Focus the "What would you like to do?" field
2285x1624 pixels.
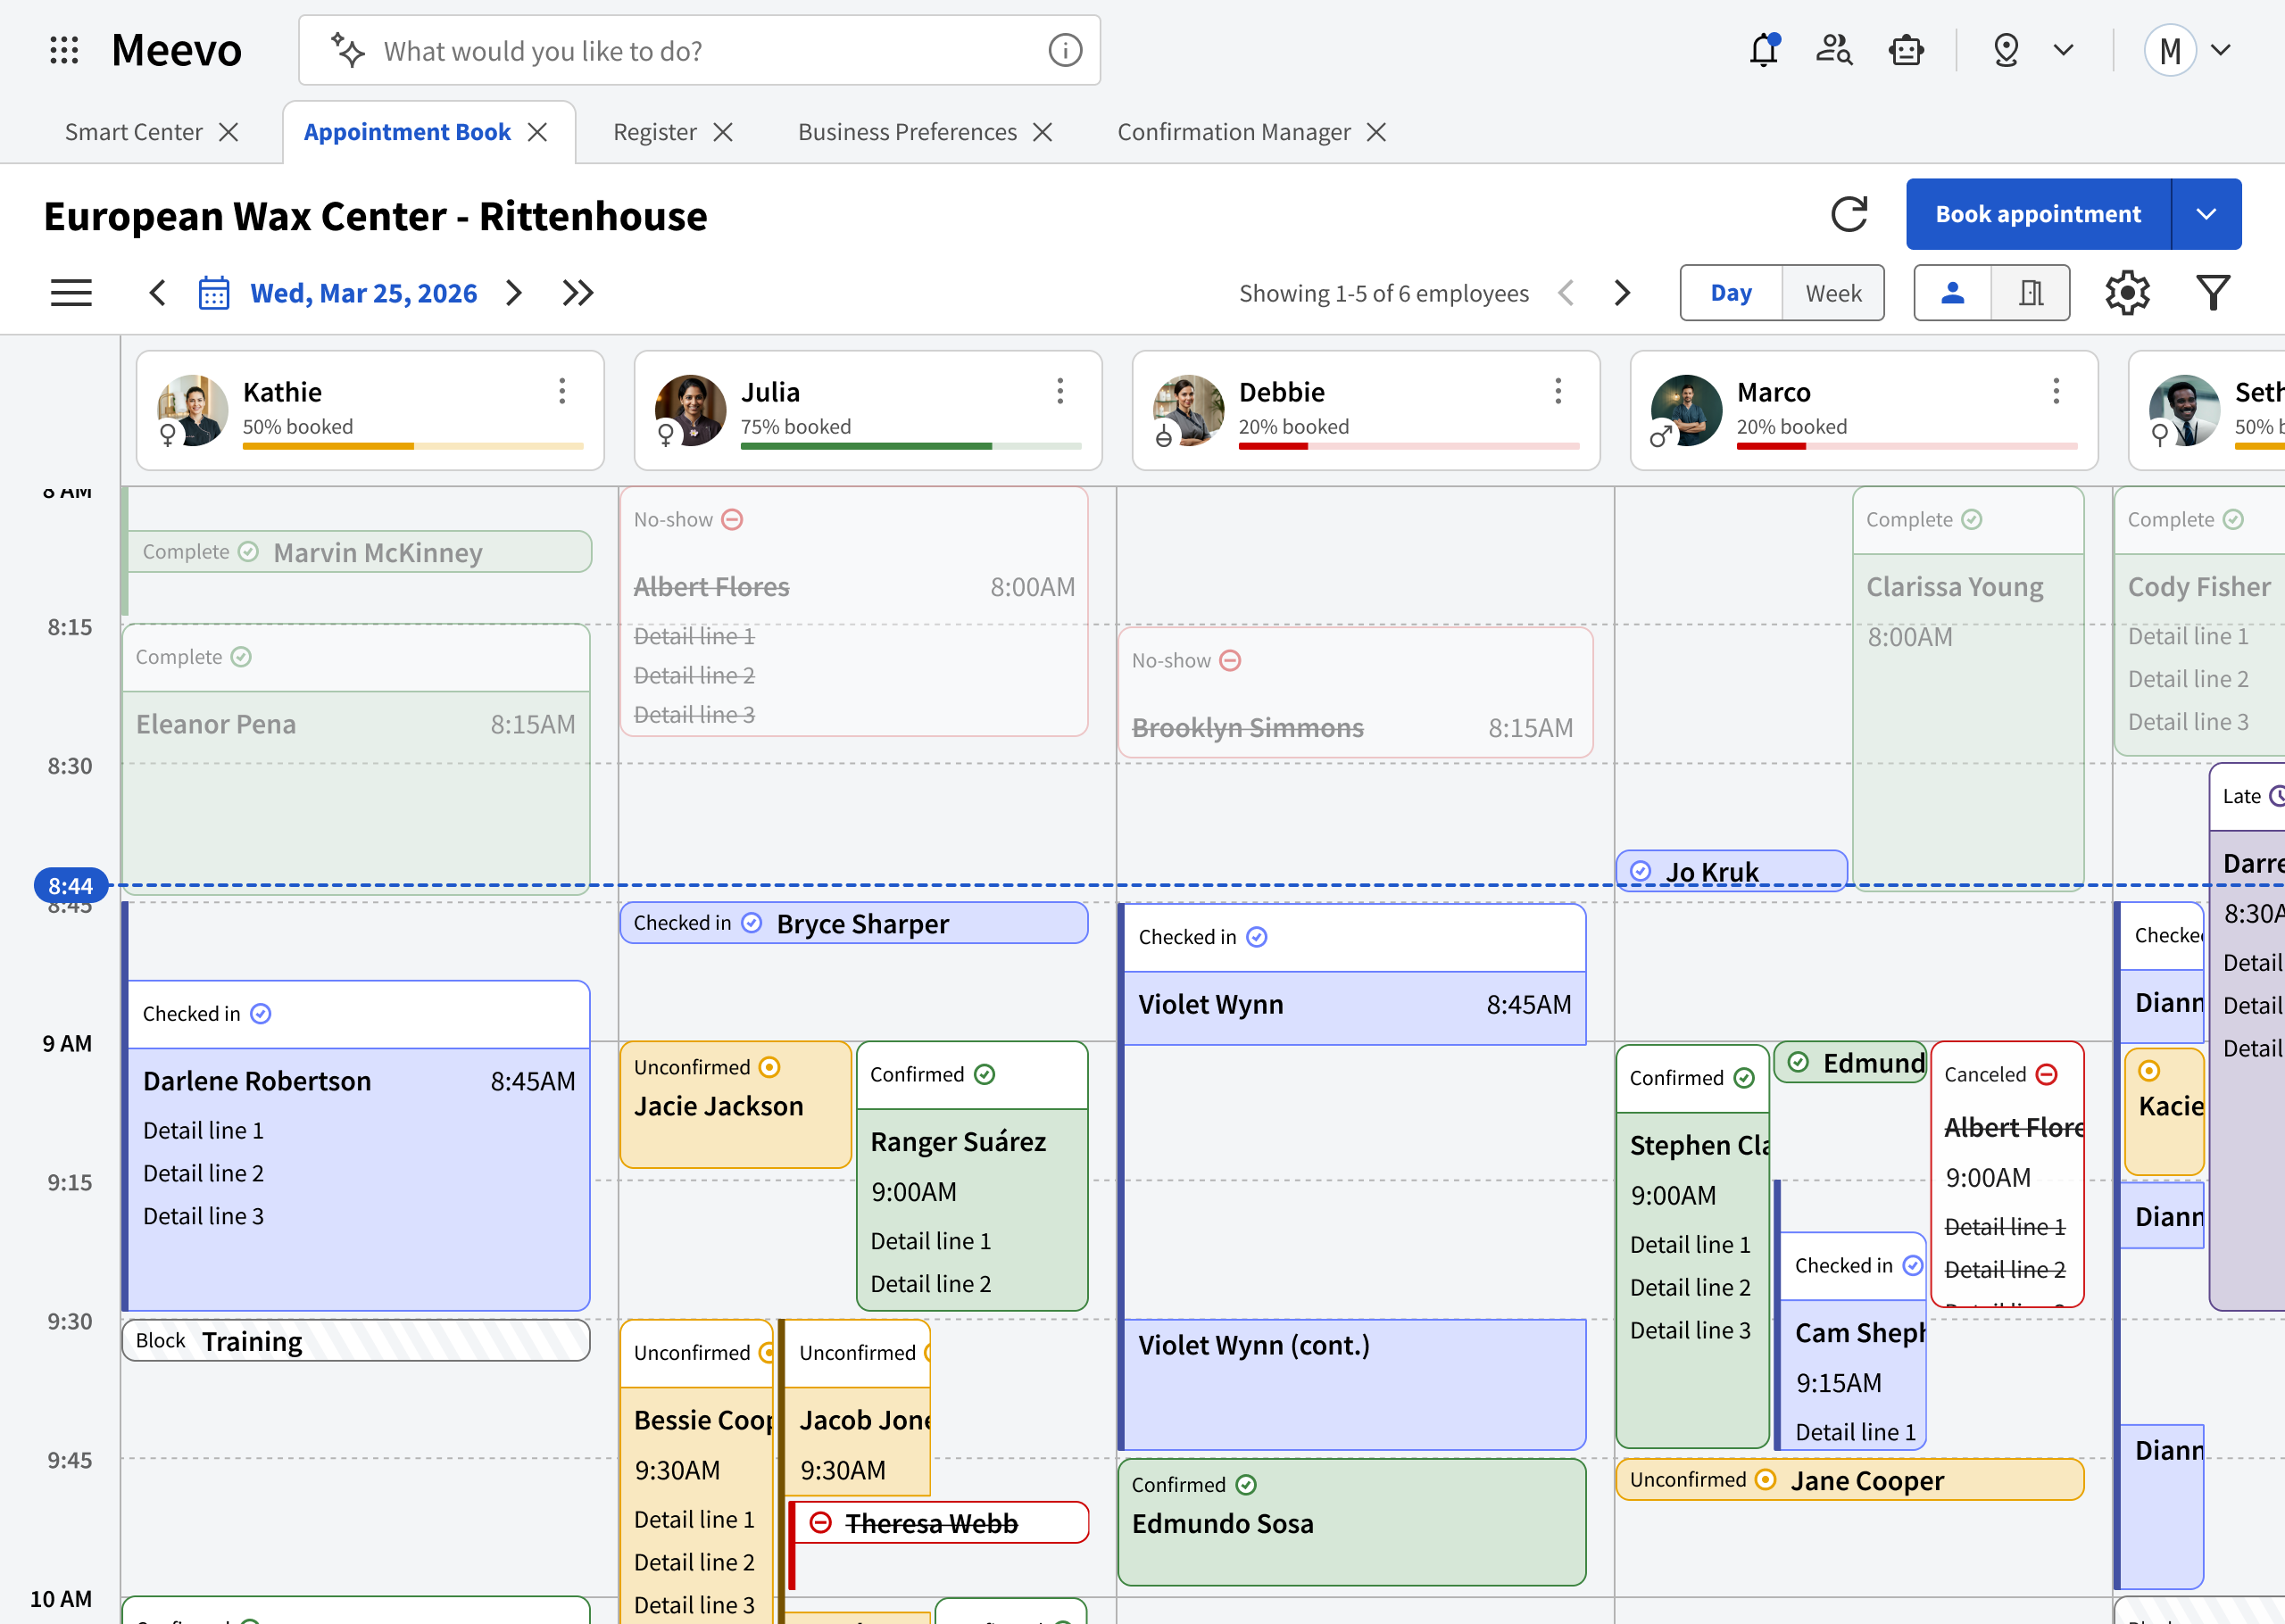tap(699, 50)
